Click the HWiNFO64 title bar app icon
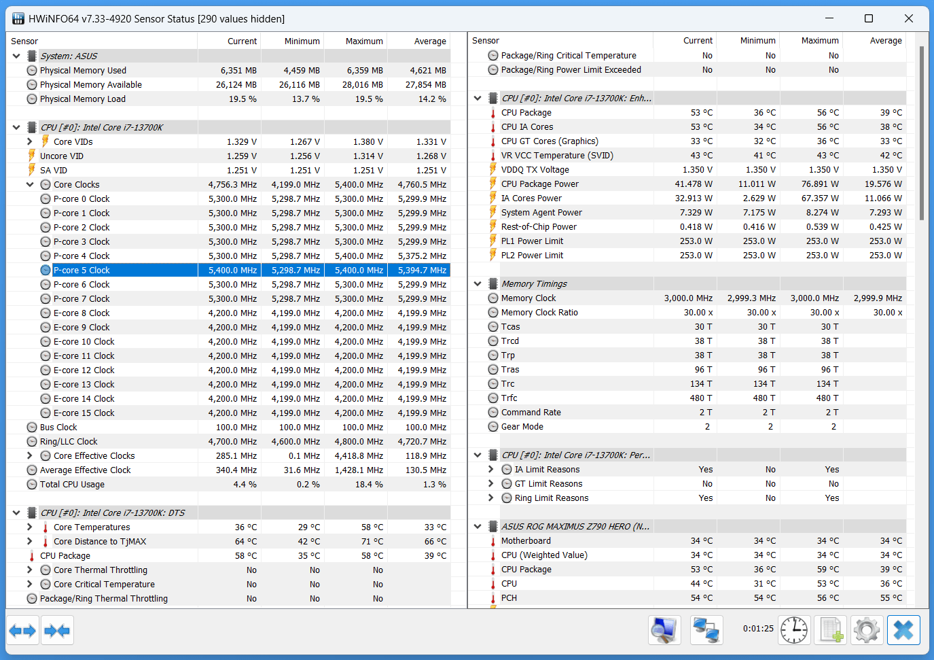Viewport: 934px width, 660px height. [18, 18]
